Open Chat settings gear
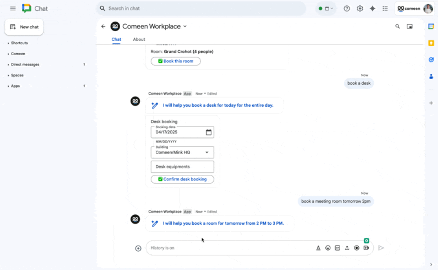438x270 pixels. pos(360,8)
